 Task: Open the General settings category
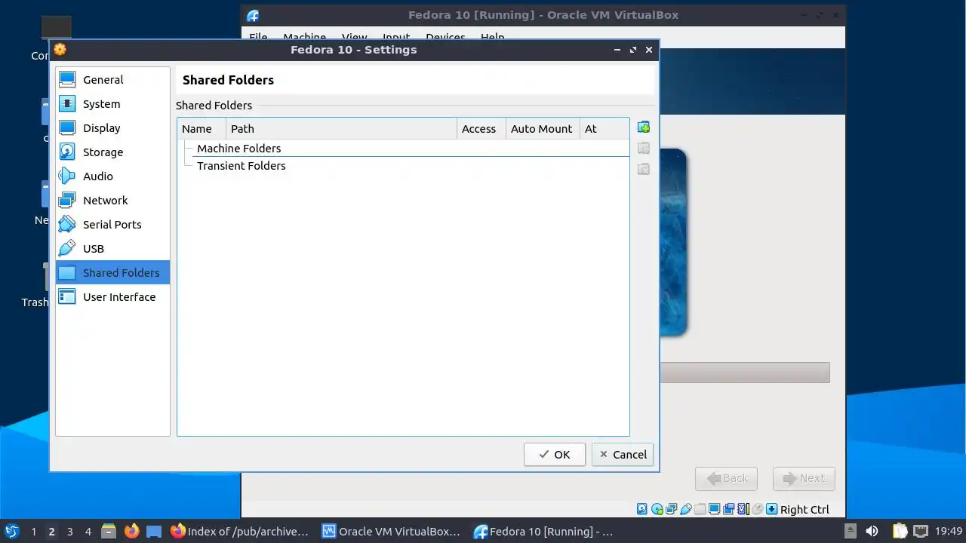[x=113, y=80]
